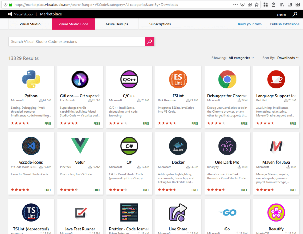Screen dimensions: 303x234
Task: Click the 23.8M download count
Action: click(x=192, y=100)
